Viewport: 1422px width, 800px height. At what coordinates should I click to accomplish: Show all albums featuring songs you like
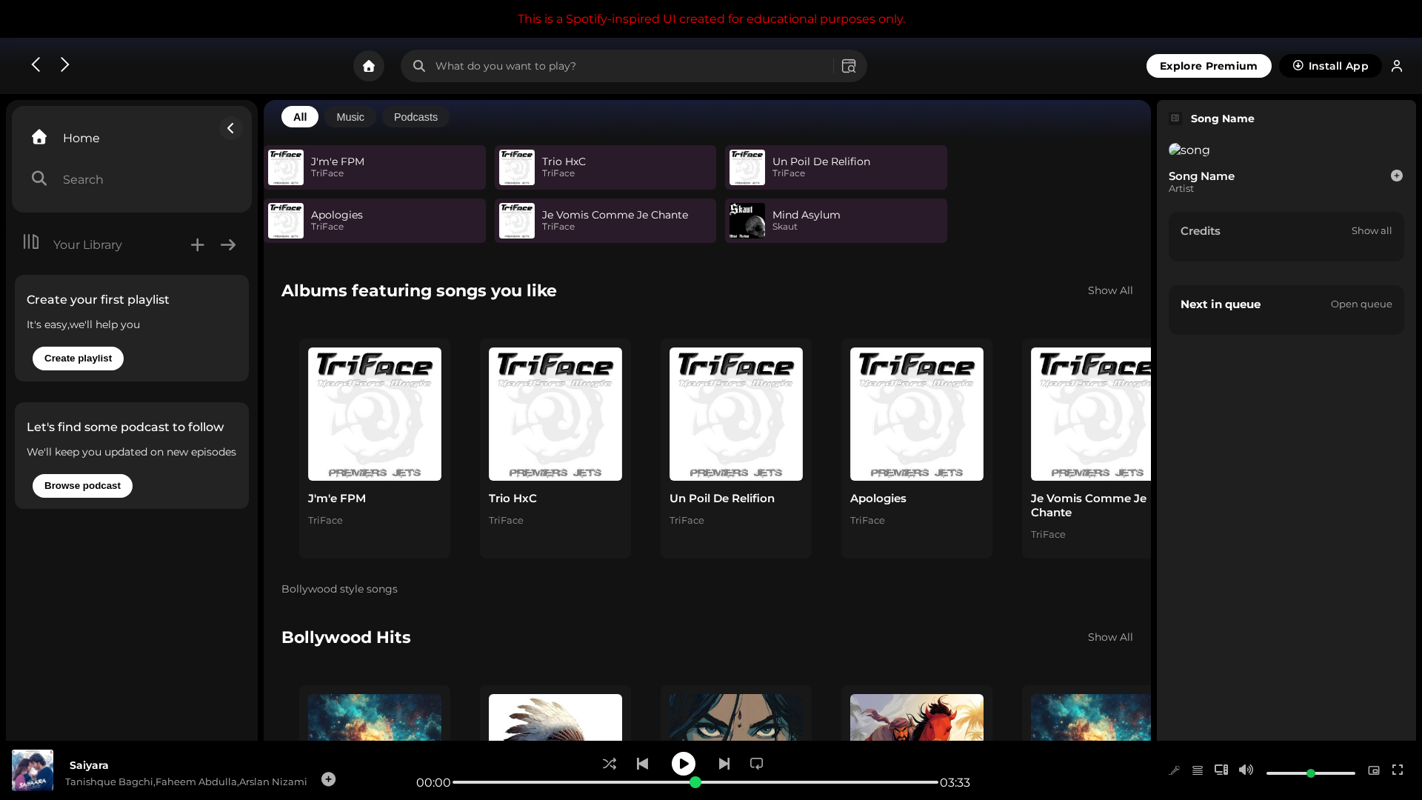point(1110,290)
